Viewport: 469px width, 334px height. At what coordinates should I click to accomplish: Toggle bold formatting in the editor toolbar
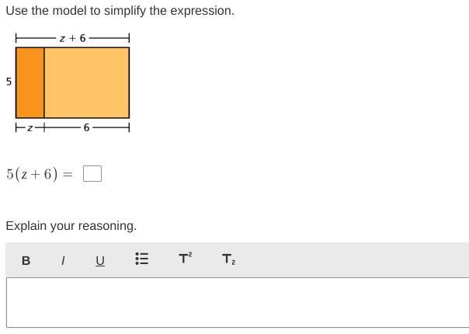tap(26, 261)
